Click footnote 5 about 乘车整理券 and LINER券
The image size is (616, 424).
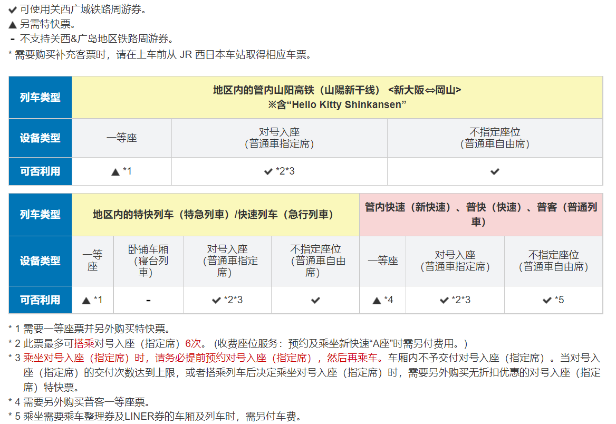[x=158, y=417]
